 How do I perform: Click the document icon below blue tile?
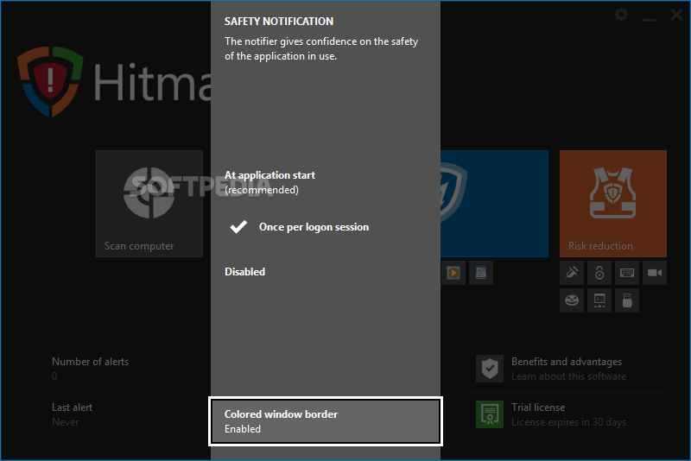481,273
